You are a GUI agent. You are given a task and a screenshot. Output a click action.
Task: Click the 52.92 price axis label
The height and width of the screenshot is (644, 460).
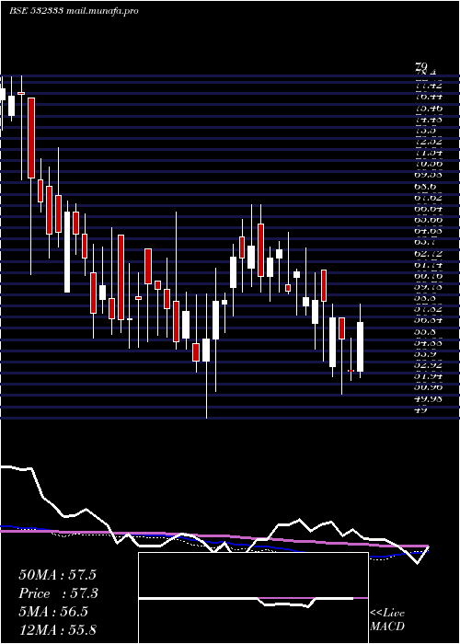click(x=429, y=364)
